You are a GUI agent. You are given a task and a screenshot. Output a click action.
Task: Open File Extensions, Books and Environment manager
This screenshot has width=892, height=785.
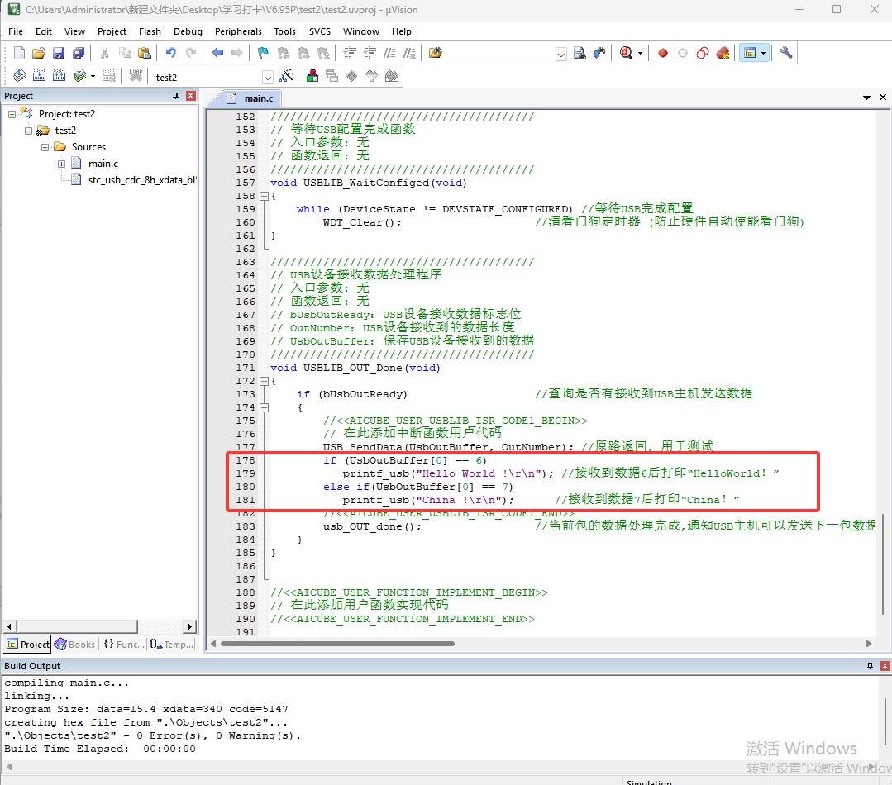point(312,76)
